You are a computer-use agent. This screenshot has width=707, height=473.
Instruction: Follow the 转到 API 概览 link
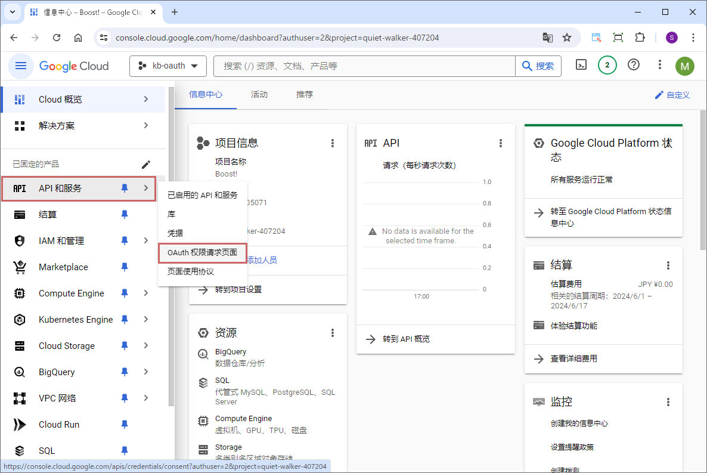[406, 339]
